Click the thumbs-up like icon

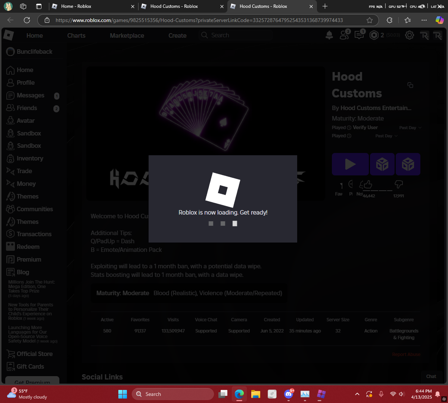tap(368, 184)
